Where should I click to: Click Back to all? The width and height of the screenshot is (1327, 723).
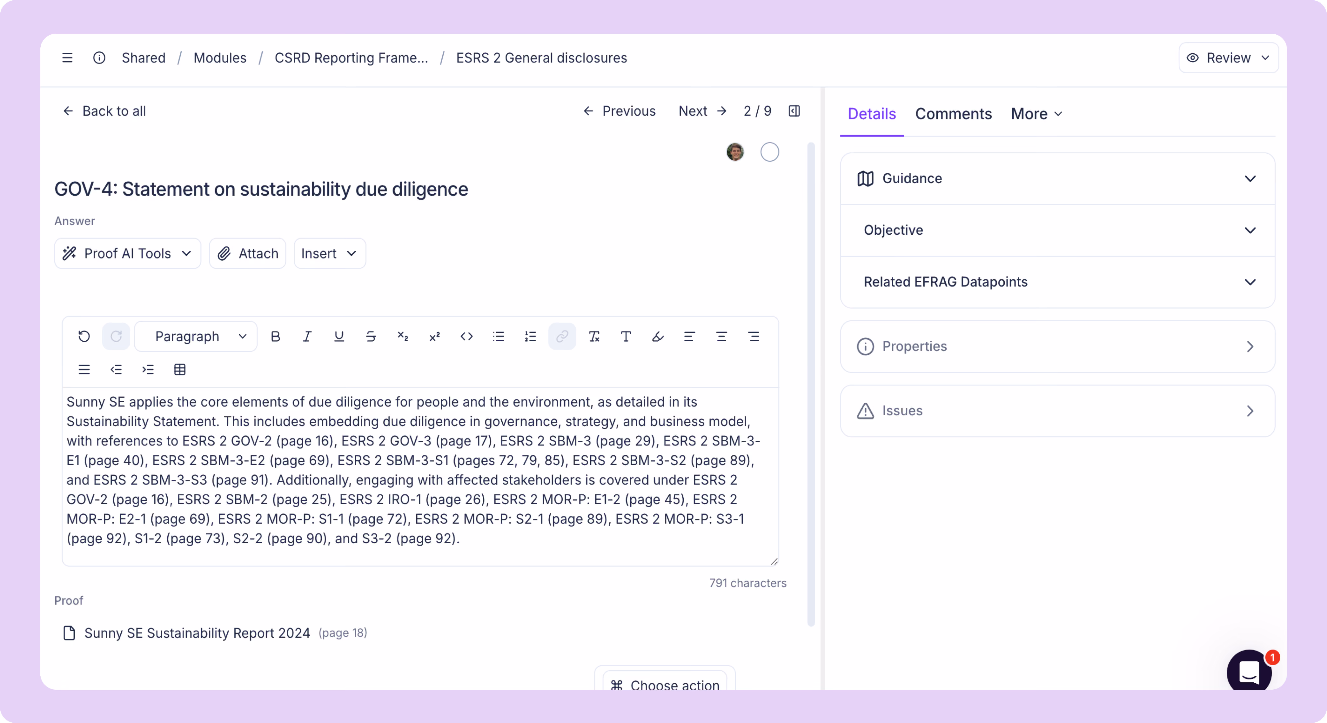104,111
